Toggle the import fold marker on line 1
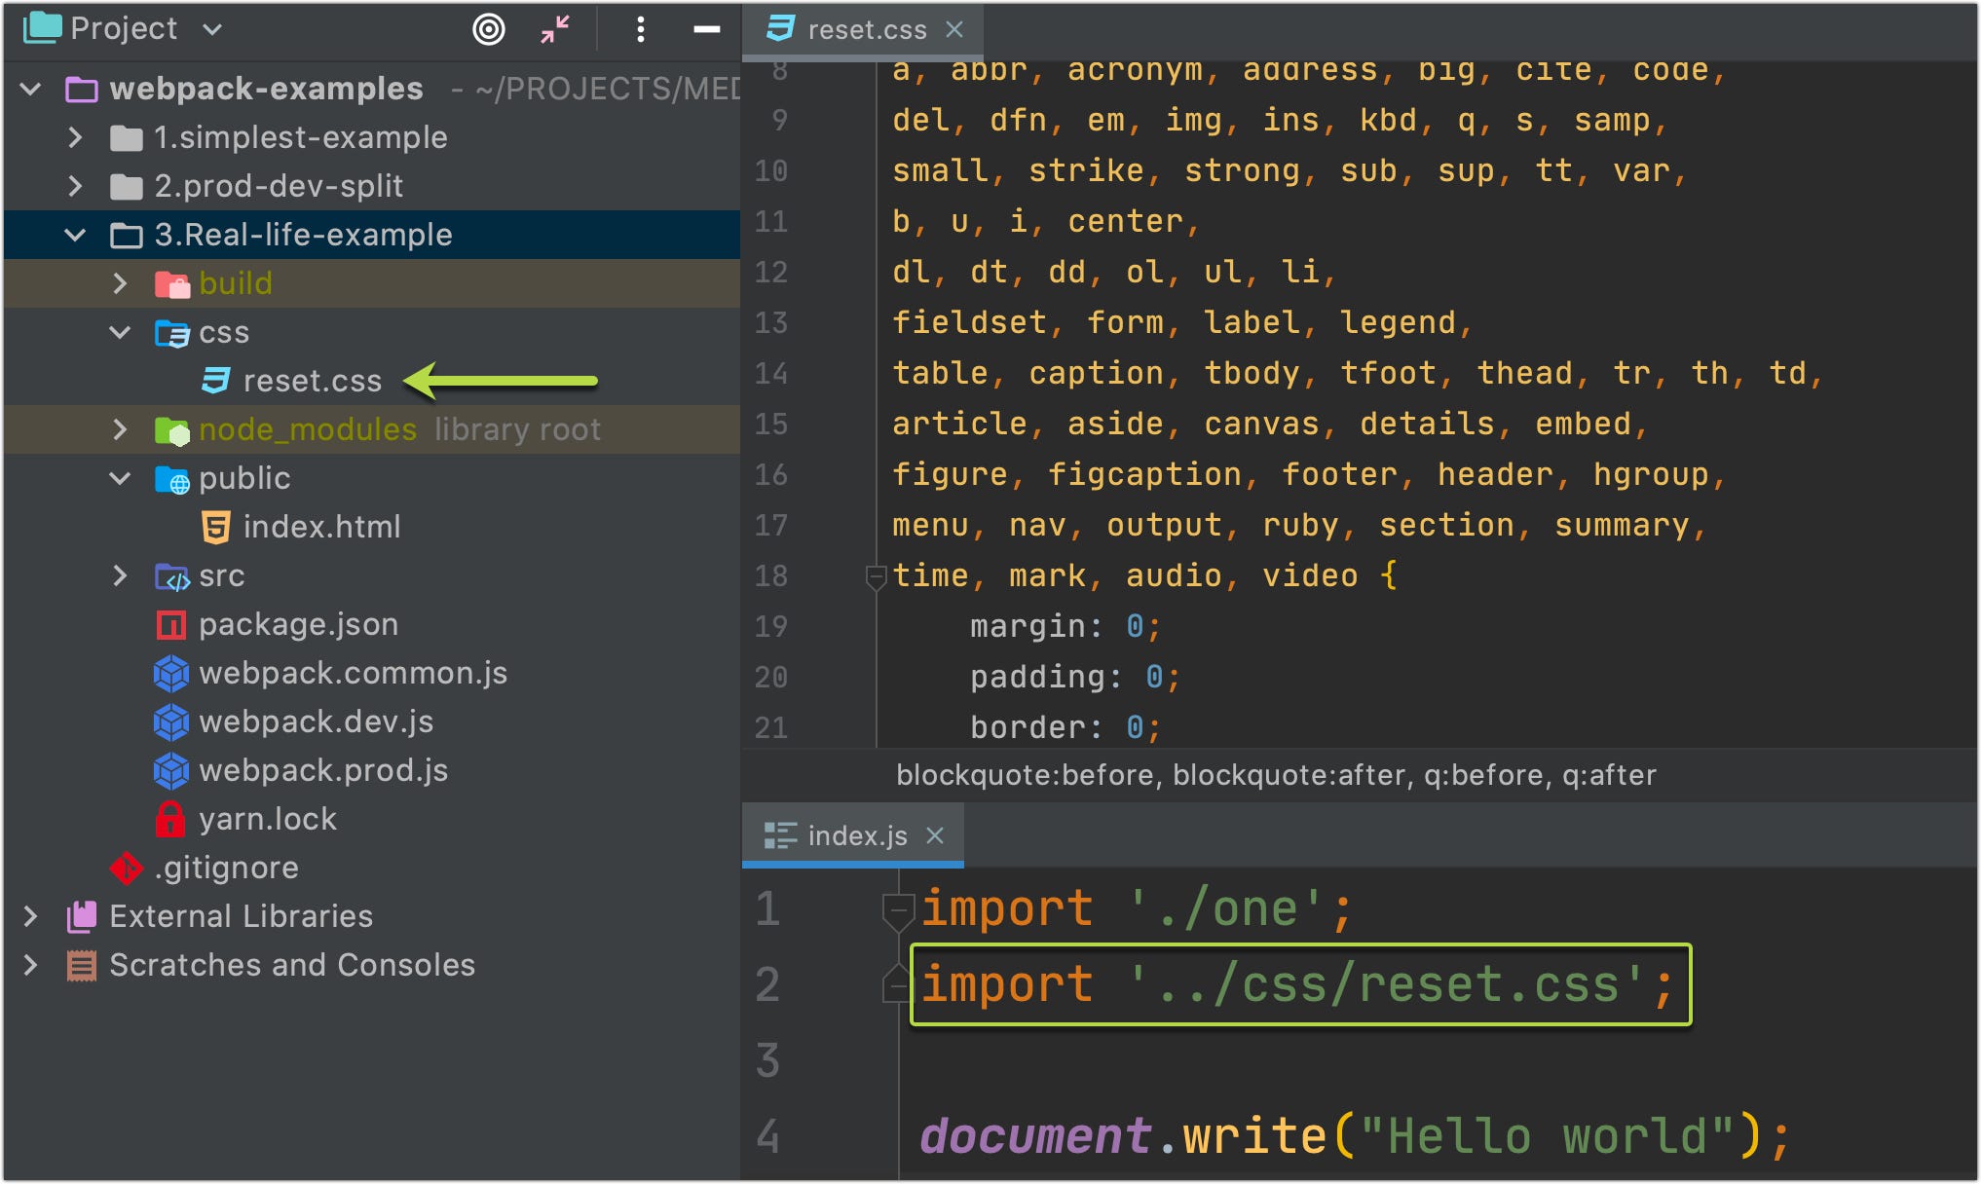The width and height of the screenshot is (1981, 1184). (896, 910)
